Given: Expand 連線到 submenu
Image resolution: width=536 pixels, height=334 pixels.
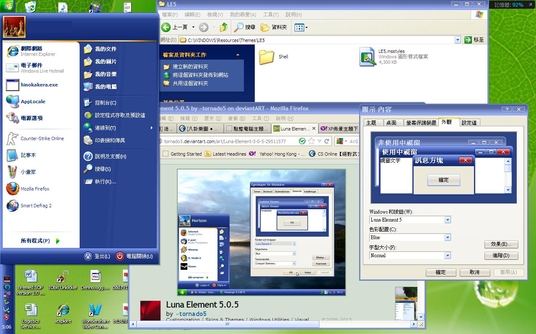Looking at the screenshot, I should 119,128.
